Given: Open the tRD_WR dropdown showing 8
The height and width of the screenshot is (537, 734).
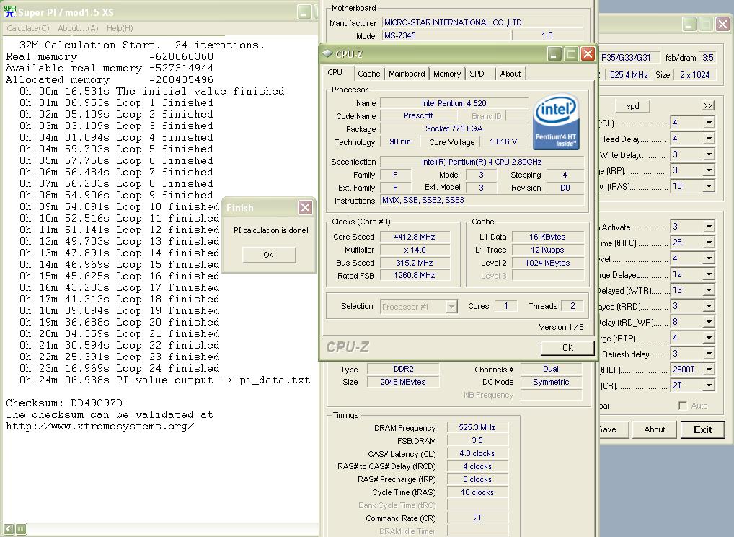Looking at the screenshot, I should [709, 323].
